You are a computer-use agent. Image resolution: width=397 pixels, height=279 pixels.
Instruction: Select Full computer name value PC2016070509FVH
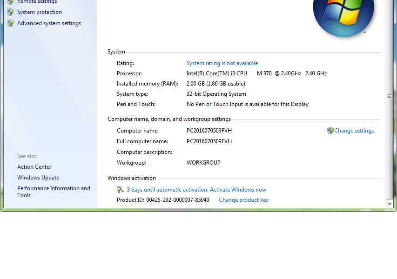click(209, 141)
